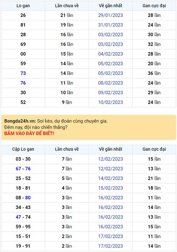Select the pair 18 - 81
Image resolution: width=177 pixels, height=252 pixels.
pos(23,188)
